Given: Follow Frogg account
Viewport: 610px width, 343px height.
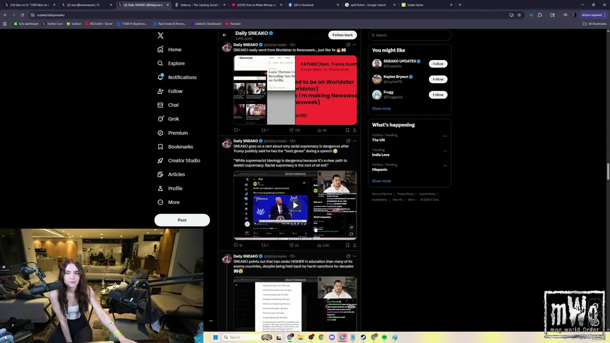Looking at the screenshot, I should (438, 95).
